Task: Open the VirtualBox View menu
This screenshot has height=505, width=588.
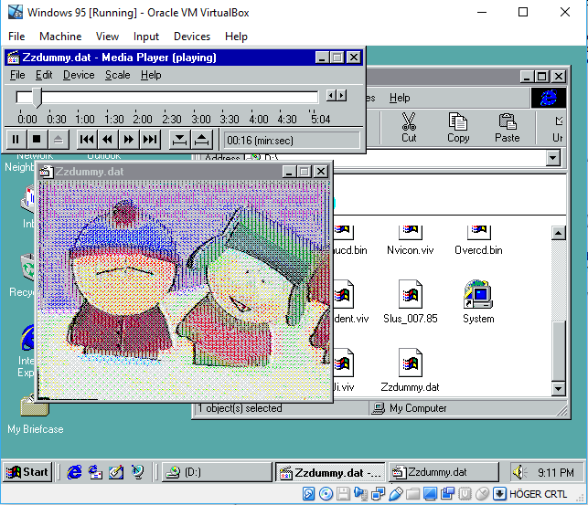Action: coord(107,37)
